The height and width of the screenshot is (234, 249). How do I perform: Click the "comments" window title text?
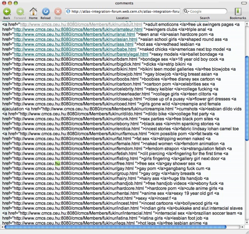(x=124, y=3)
